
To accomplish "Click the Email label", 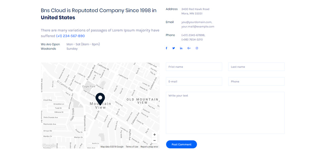I will click(x=170, y=22).
